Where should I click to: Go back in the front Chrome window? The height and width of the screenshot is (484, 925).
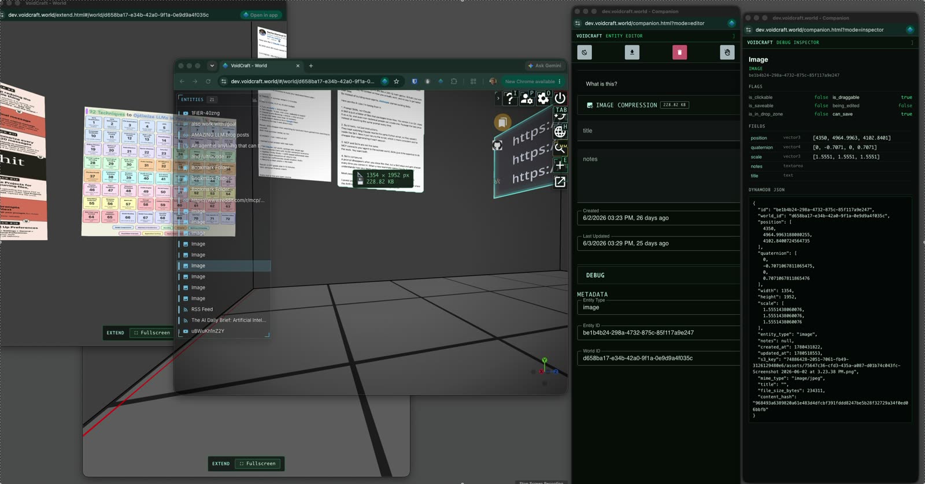click(182, 81)
